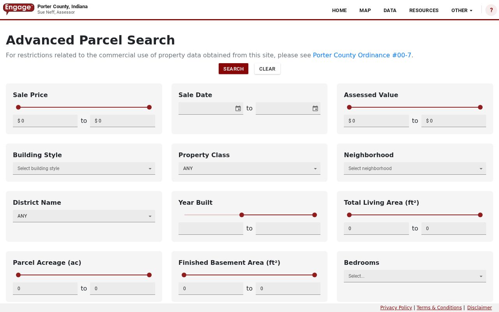
Task: Open the OTHER navigation menu
Action: [462, 11]
